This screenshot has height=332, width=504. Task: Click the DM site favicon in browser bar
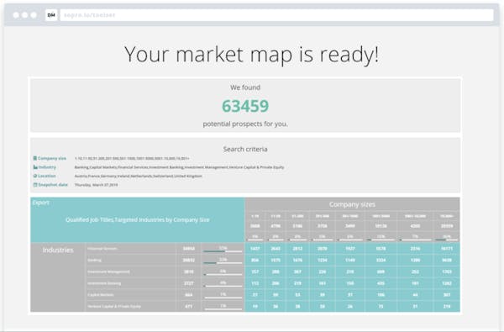pyautogui.click(x=51, y=15)
